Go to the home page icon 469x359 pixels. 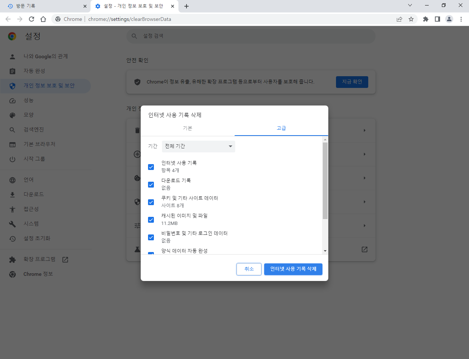coord(43,19)
